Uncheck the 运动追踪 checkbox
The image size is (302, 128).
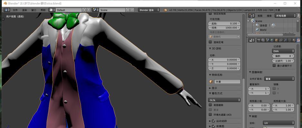tap(213, 121)
